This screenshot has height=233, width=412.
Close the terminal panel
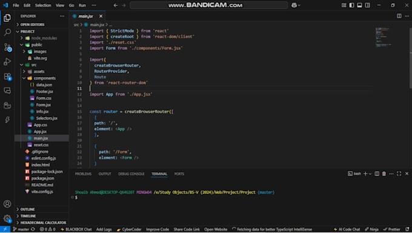pyautogui.click(x=407, y=174)
